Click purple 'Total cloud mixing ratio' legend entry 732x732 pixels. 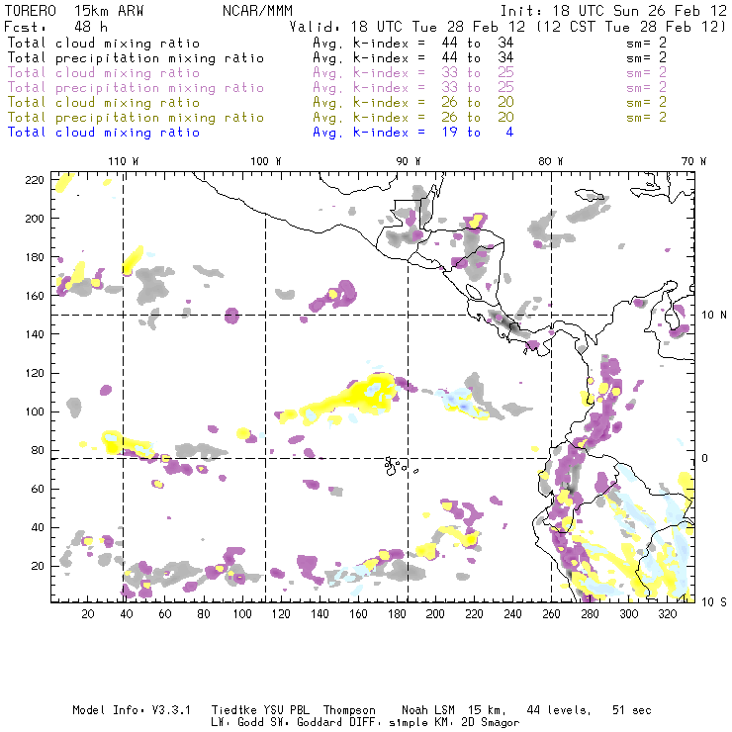click(104, 73)
